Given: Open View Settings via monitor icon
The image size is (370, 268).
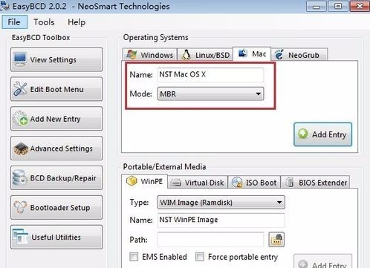Looking at the screenshot, I should [20, 59].
